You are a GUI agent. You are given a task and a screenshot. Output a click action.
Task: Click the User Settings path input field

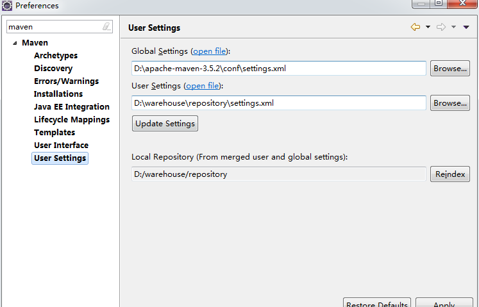point(278,103)
